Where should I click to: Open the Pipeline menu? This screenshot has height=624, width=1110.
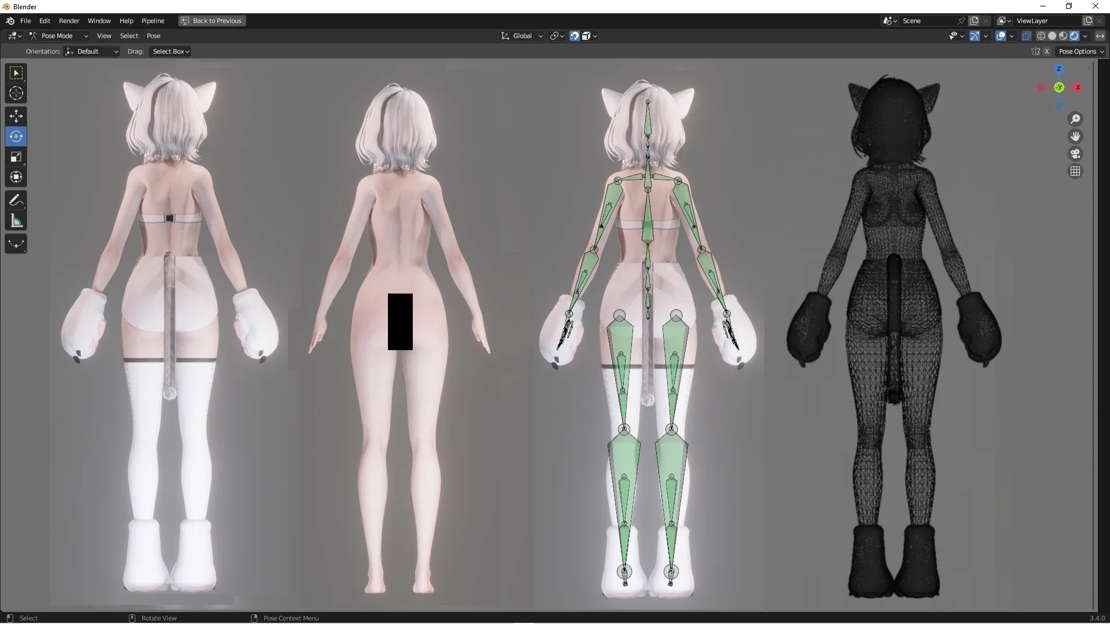153,21
